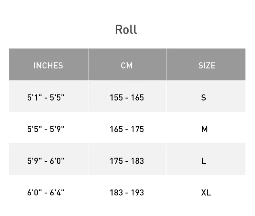This screenshot has width=255, height=216.
Task: Click the INCHES column header
Action: 48,65
